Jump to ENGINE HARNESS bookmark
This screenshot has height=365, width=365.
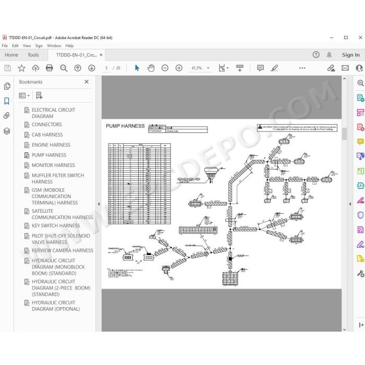[x=51, y=145]
